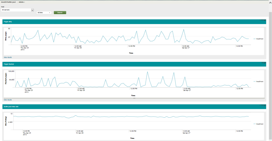Image resolution: width=272 pixels, height=141 pixels.
Task: Click the Flushed pages axis label
Action: (6, 78)
